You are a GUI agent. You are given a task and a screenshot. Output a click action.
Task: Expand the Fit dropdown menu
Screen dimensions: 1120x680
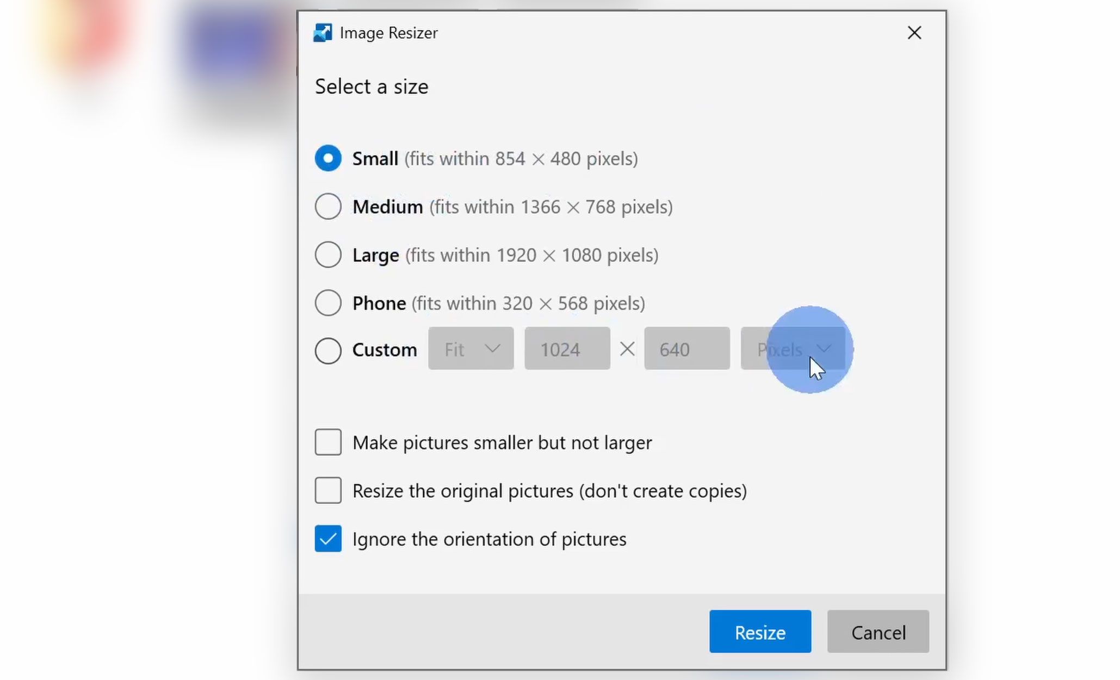[471, 349]
